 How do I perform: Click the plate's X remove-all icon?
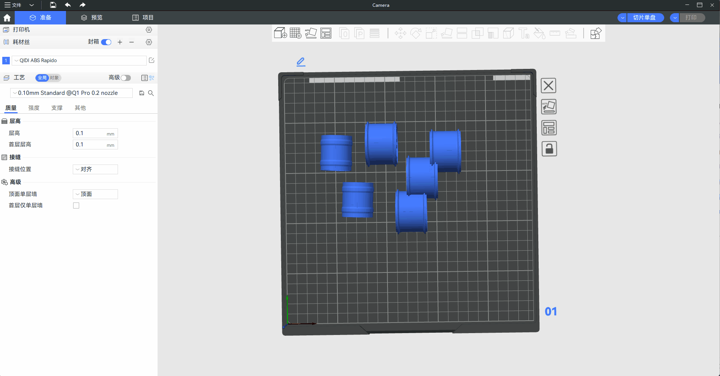coord(548,86)
